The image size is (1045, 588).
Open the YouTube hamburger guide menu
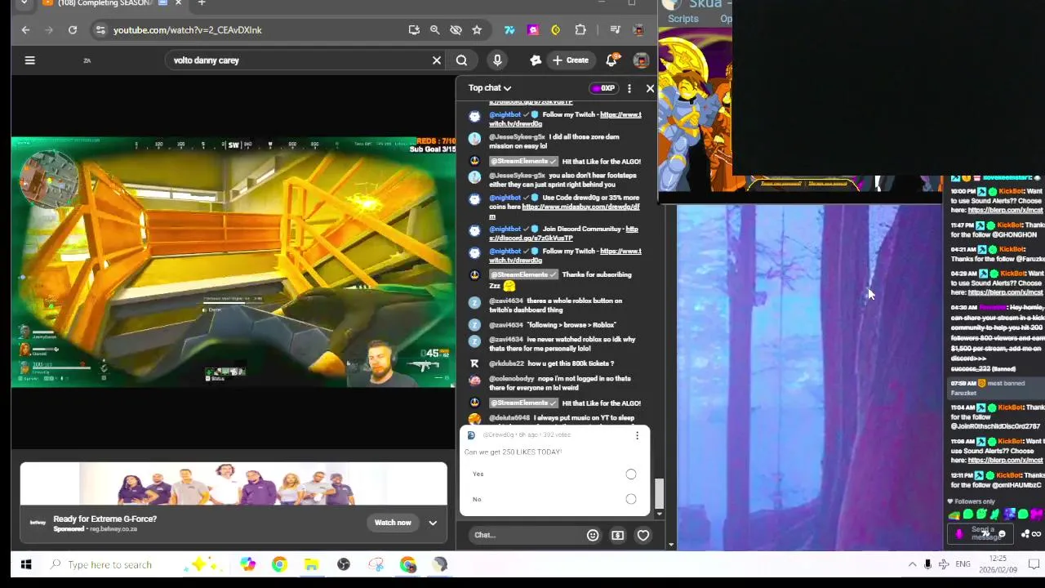[x=30, y=60]
